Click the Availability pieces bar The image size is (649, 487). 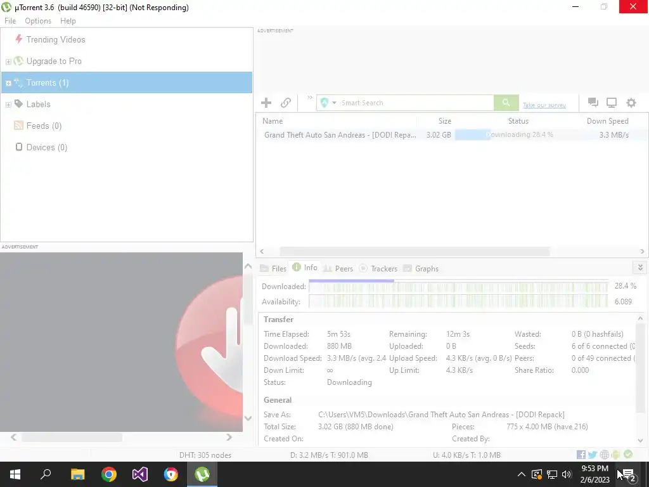(458, 301)
